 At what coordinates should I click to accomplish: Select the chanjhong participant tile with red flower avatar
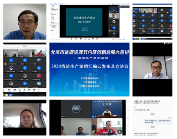(x=39, y=76)
